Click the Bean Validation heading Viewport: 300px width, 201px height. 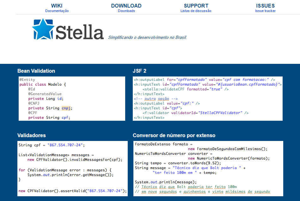tap(36, 71)
